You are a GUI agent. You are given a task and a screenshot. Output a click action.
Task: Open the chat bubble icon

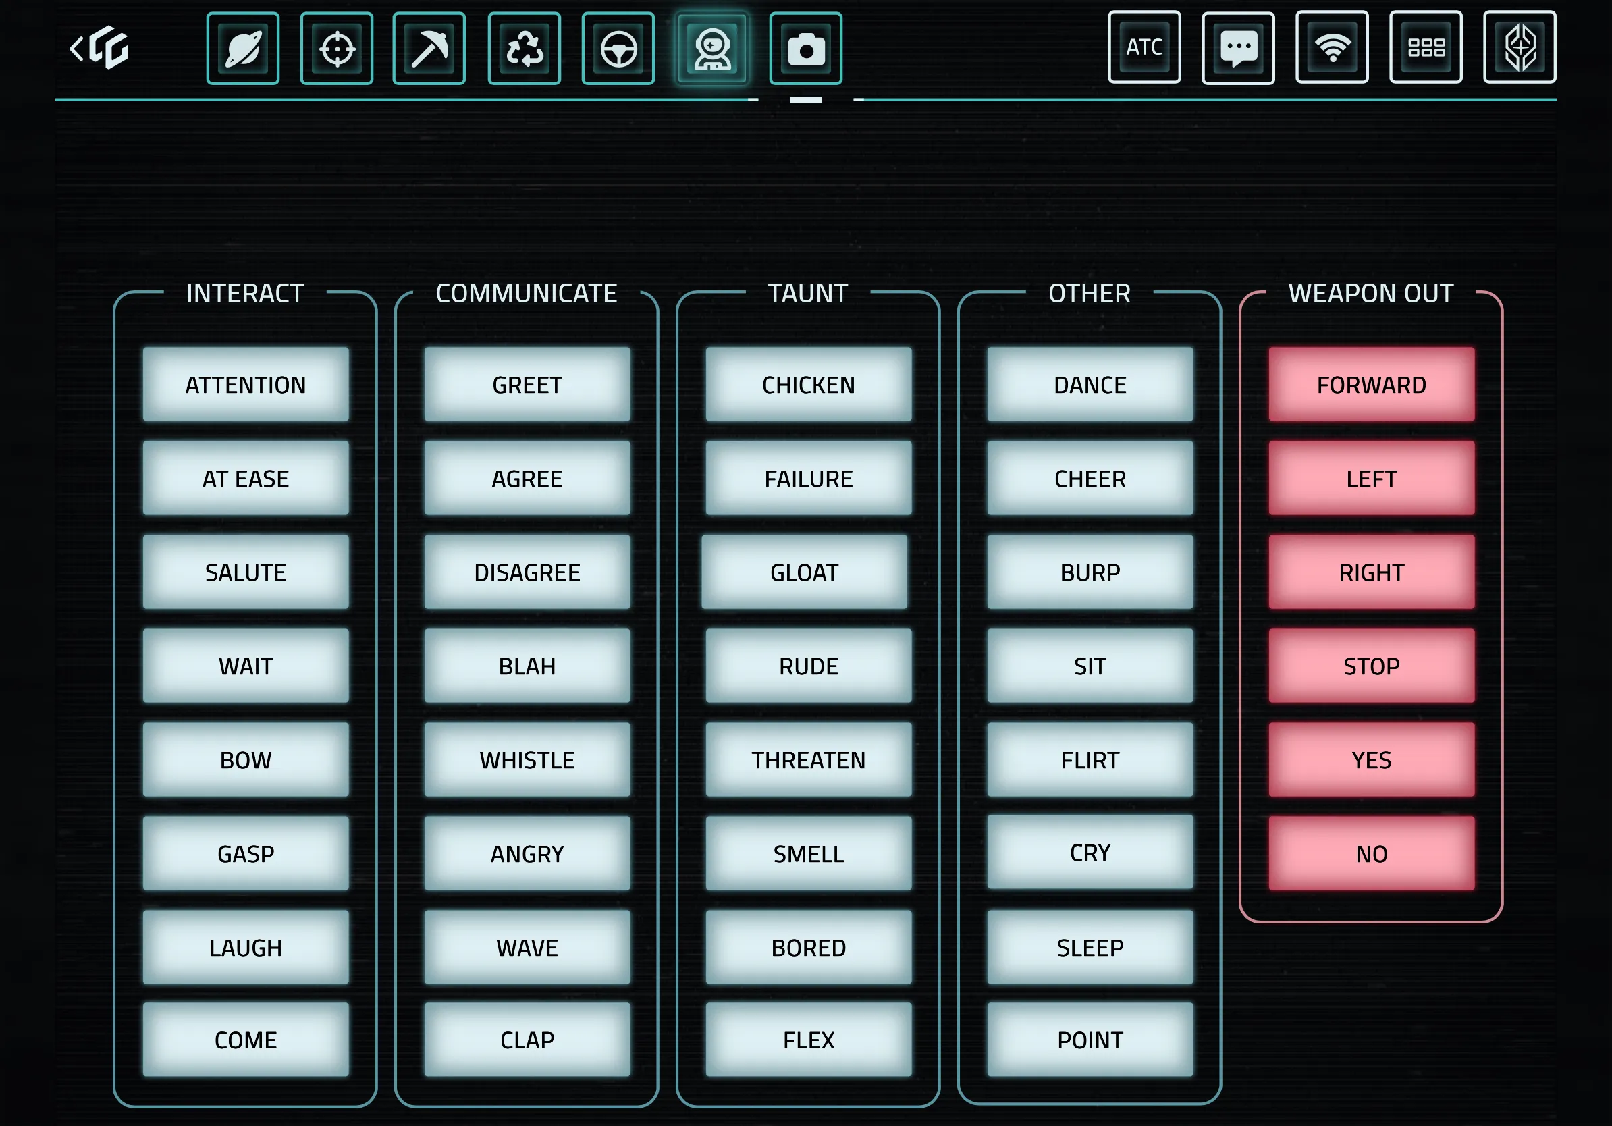[x=1239, y=47]
